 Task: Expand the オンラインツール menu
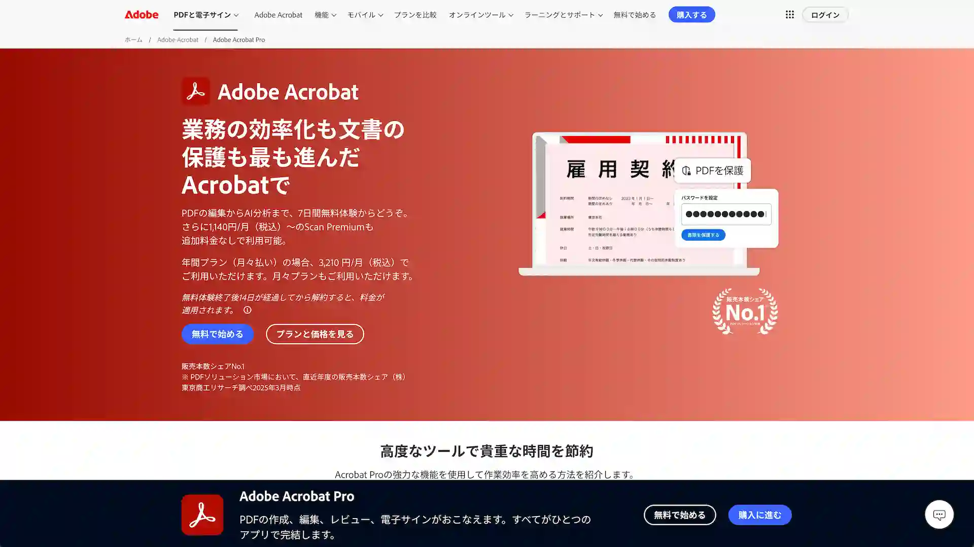[x=480, y=15]
